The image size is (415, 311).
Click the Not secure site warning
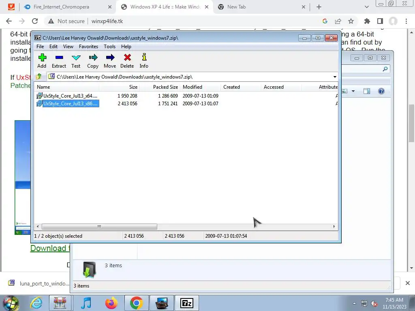pyautogui.click(x=66, y=21)
